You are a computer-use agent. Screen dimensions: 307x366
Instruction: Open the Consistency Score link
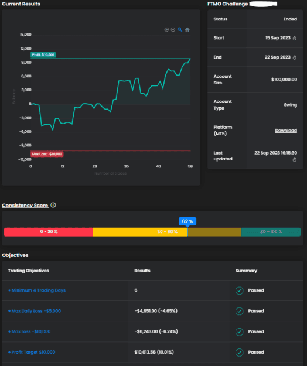25,206
